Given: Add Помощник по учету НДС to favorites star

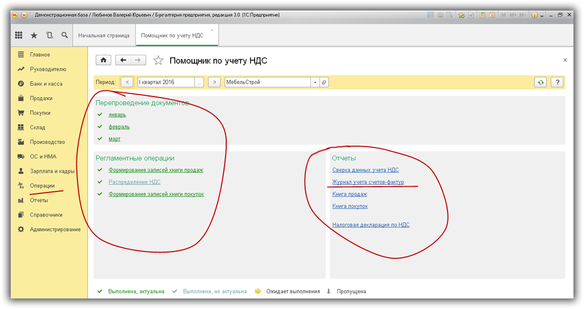Looking at the screenshot, I should tap(158, 61).
